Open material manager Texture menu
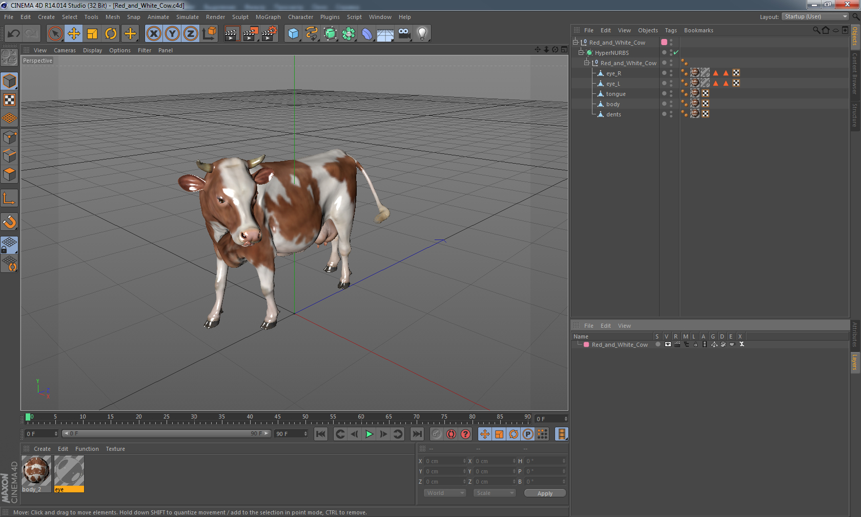 [x=115, y=449]
